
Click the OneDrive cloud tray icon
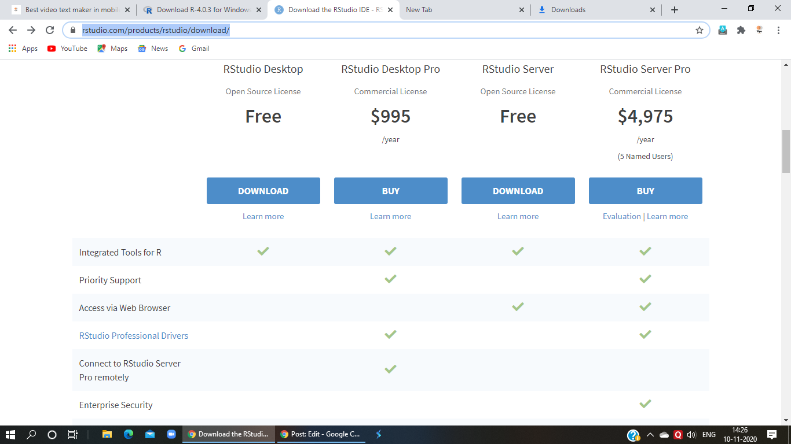pyautogui.click(x=664, y=435)
